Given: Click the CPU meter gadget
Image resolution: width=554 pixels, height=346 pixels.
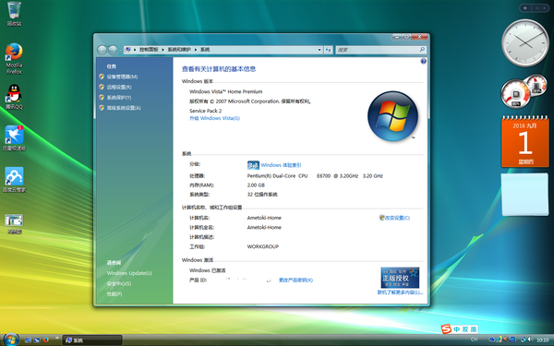Looking at the screenshot, I should 524,91.
